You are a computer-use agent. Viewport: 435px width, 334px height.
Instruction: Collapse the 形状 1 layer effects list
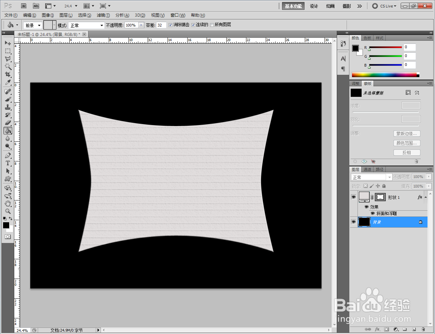point(426,197)
